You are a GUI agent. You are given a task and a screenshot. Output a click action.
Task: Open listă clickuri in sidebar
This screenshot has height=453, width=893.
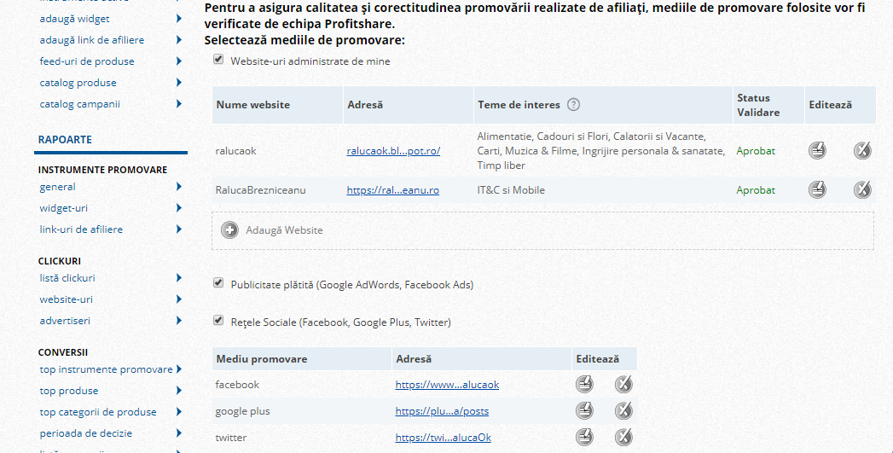click(x=67, y=278)
